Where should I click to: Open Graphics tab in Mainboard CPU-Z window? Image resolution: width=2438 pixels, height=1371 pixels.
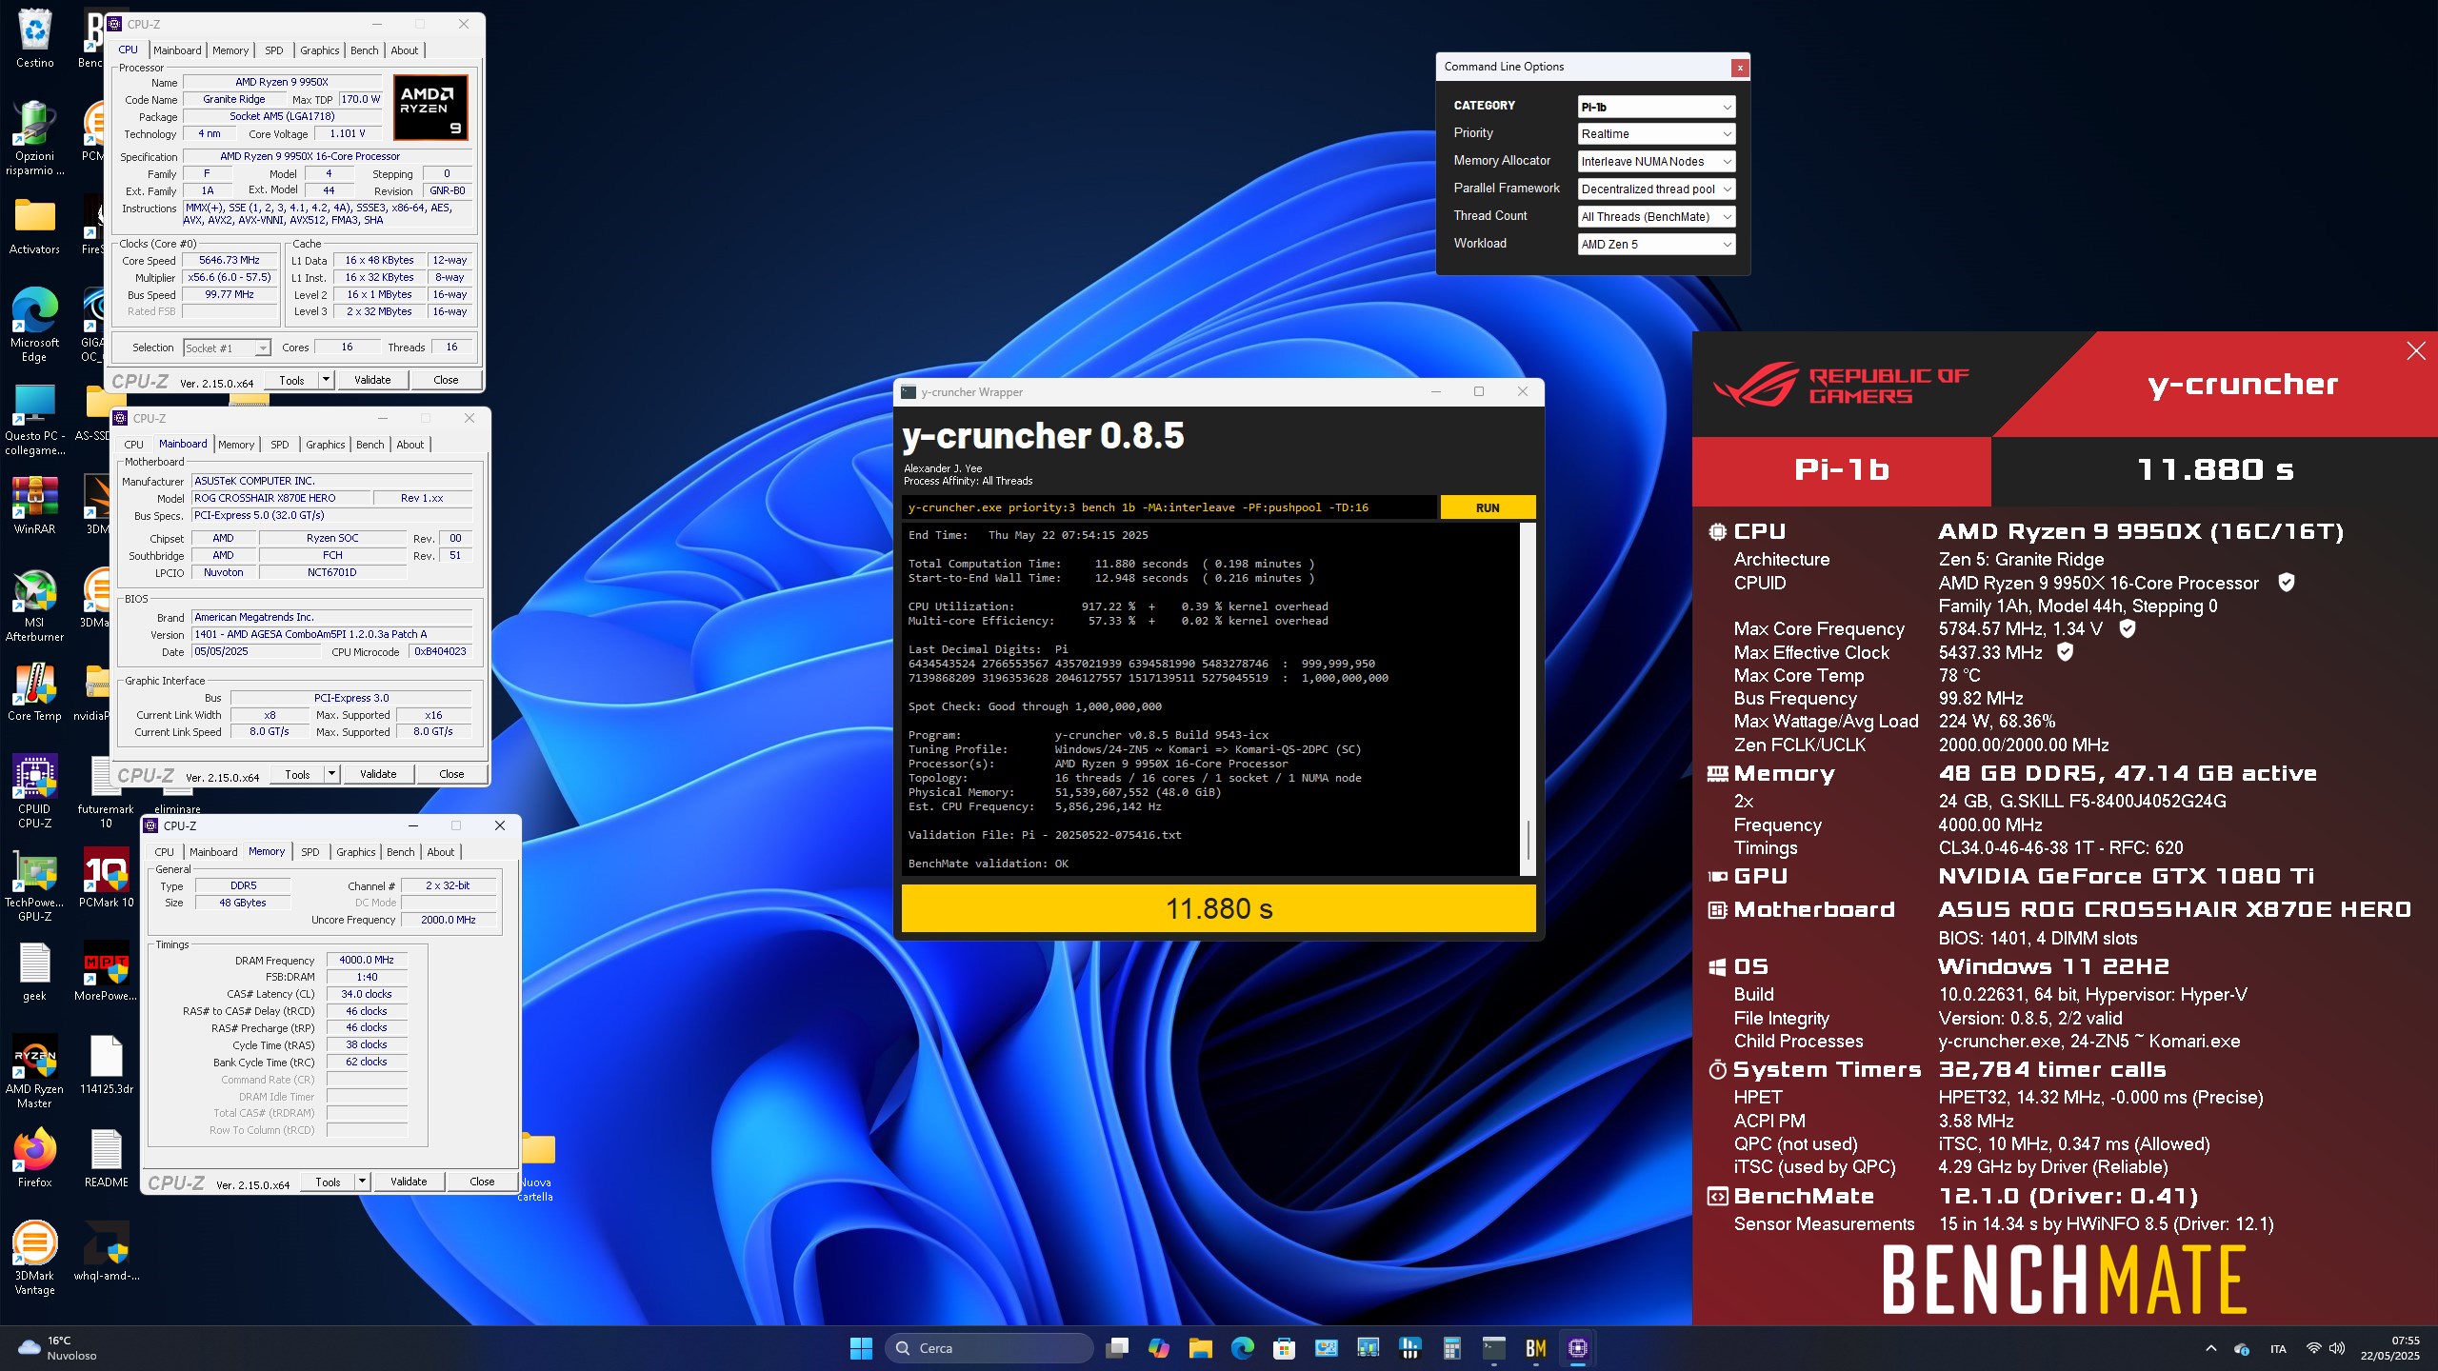(325, 445)
